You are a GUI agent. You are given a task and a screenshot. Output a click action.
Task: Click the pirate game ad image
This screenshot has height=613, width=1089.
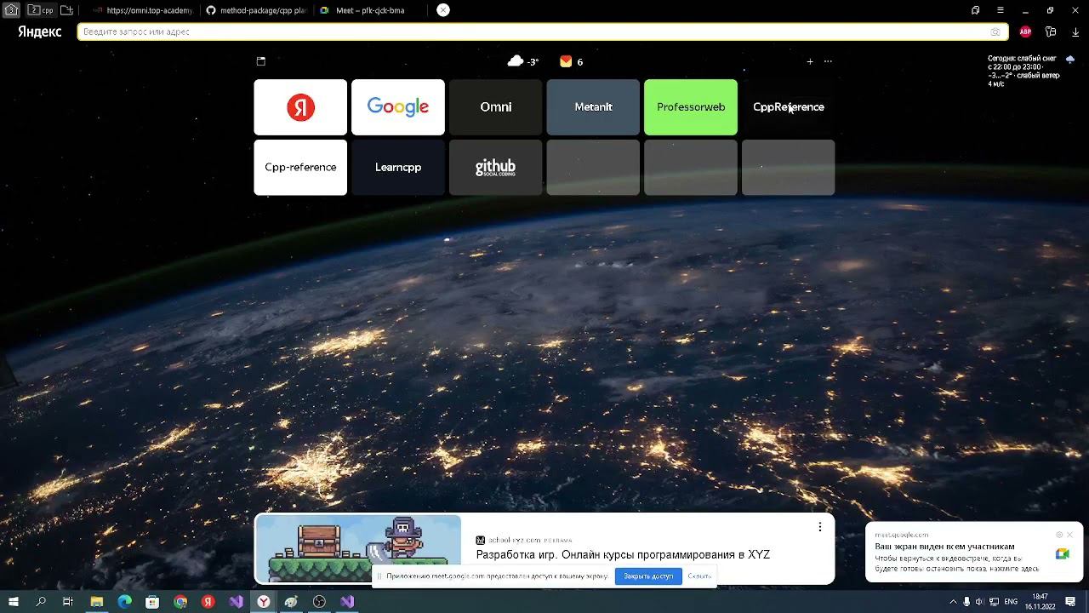358,548
